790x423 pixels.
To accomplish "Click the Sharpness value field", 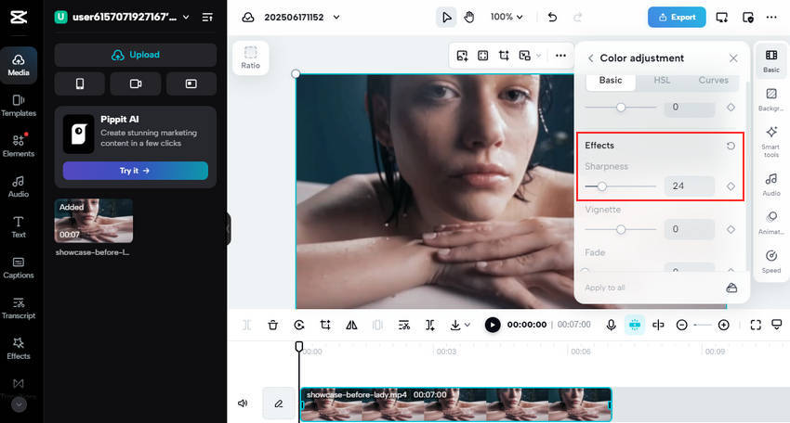I will tap(690, 186).
